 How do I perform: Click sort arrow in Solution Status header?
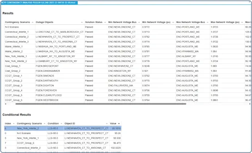pyautogui.click(x=104, y=22)
